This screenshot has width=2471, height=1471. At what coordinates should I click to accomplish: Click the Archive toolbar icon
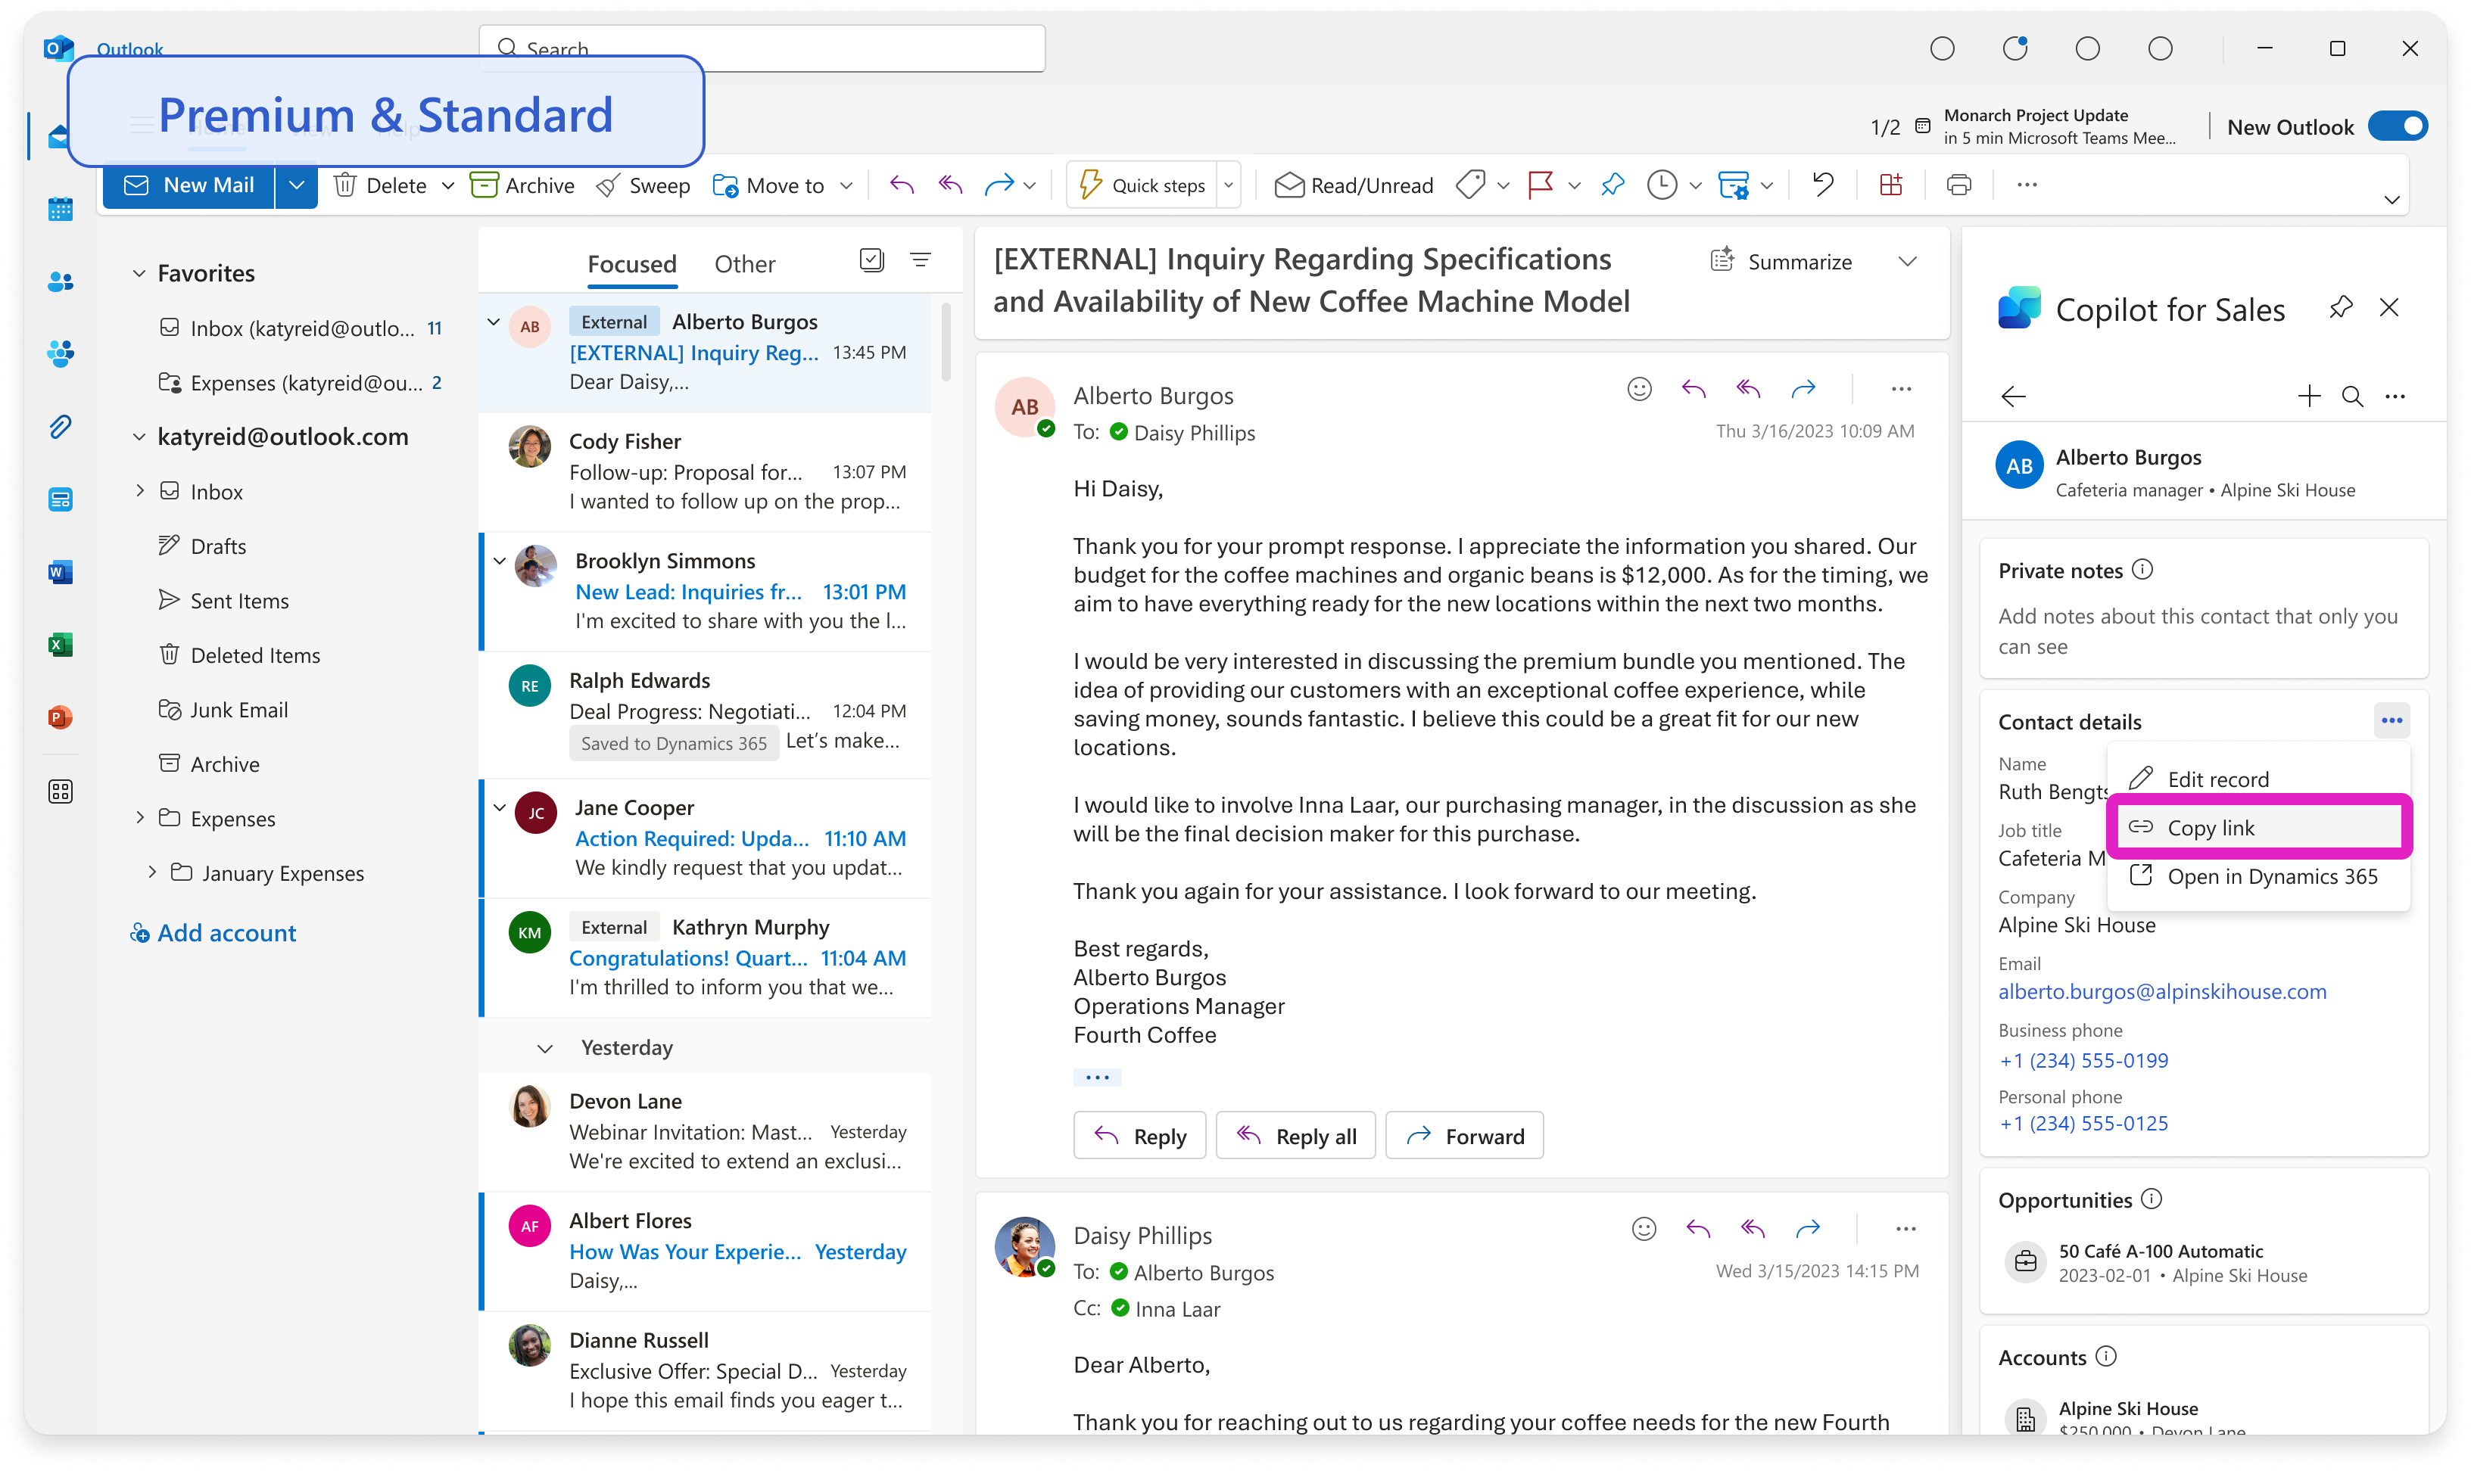point(485,185)
